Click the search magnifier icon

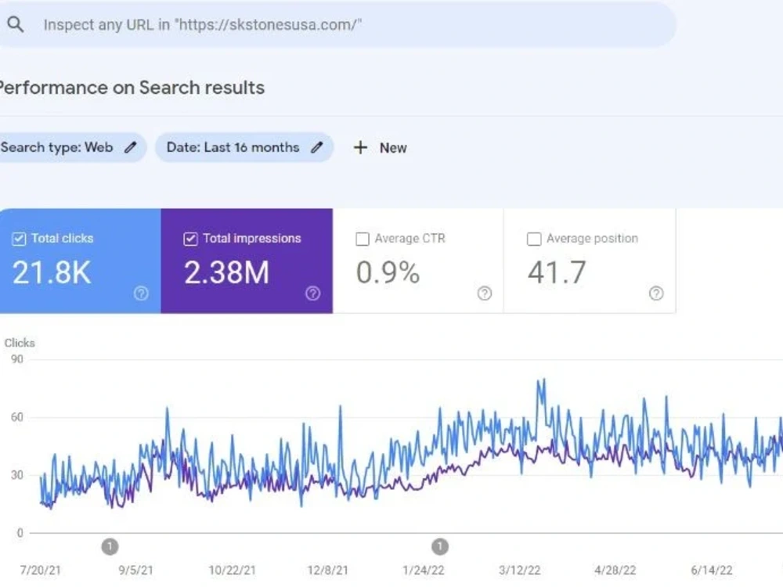pyautogui.click(x=16, y=24)
